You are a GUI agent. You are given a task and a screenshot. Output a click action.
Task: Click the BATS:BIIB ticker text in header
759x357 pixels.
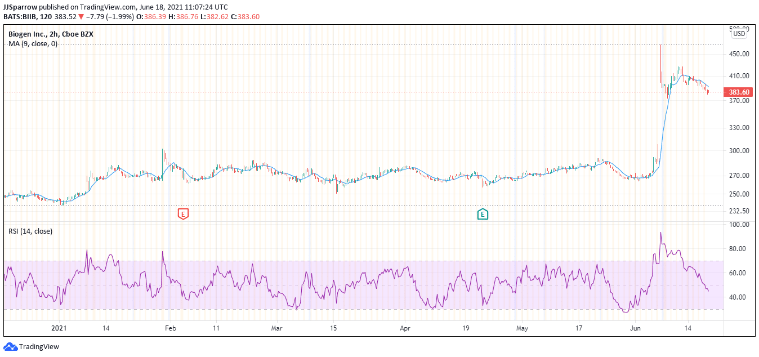coord(20,16)
